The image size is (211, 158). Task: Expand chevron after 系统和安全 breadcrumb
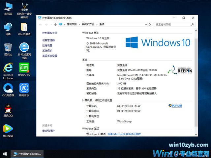[97, 24]
